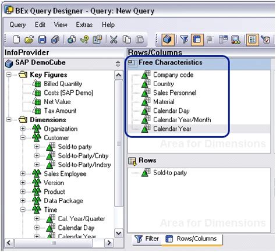This screenshot has height=252, width=276.
Task: Click the horizontal scrollbar right arrow
Action: coord(109,243)
